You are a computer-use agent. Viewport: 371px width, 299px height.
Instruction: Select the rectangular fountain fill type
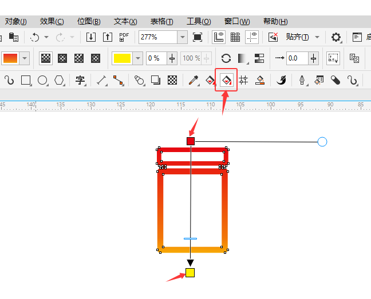tap(96, 58)
